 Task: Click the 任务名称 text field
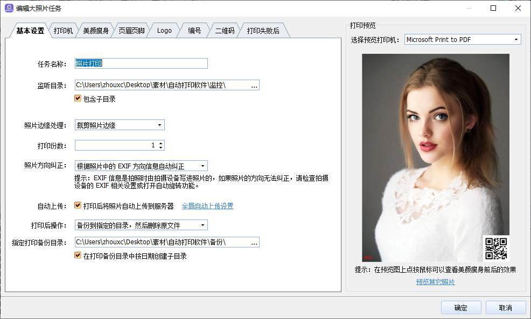click(141, 63)
